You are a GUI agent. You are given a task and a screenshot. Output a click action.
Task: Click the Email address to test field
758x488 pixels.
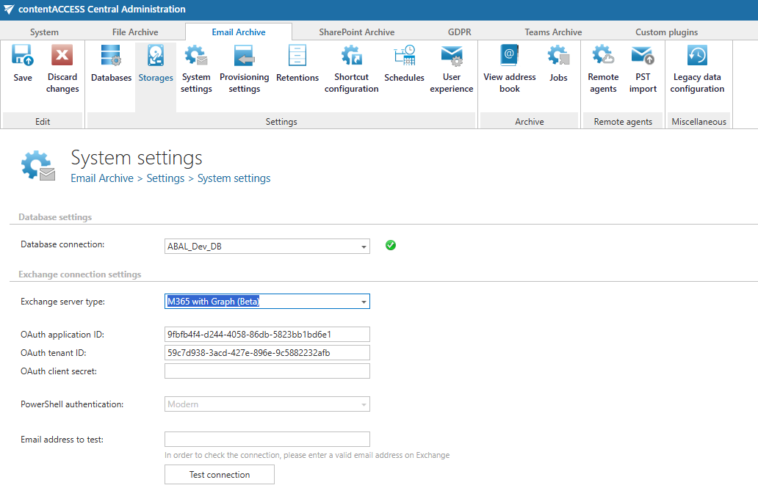[x=267, y=439]
